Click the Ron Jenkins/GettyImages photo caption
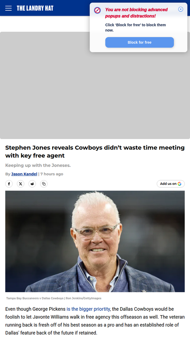190x339 pixels. 54,298
